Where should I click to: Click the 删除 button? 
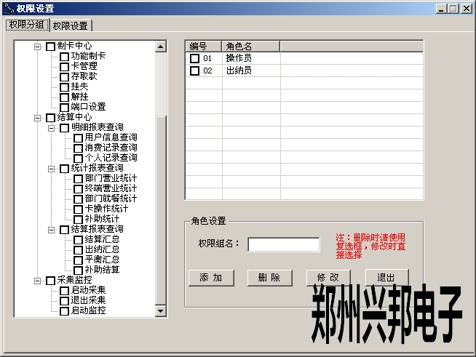(270, 278)
